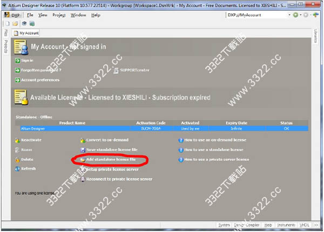The width and height of the screenshot is (324, 232).
Task: Click the device view cube icon
Action: 24,24
